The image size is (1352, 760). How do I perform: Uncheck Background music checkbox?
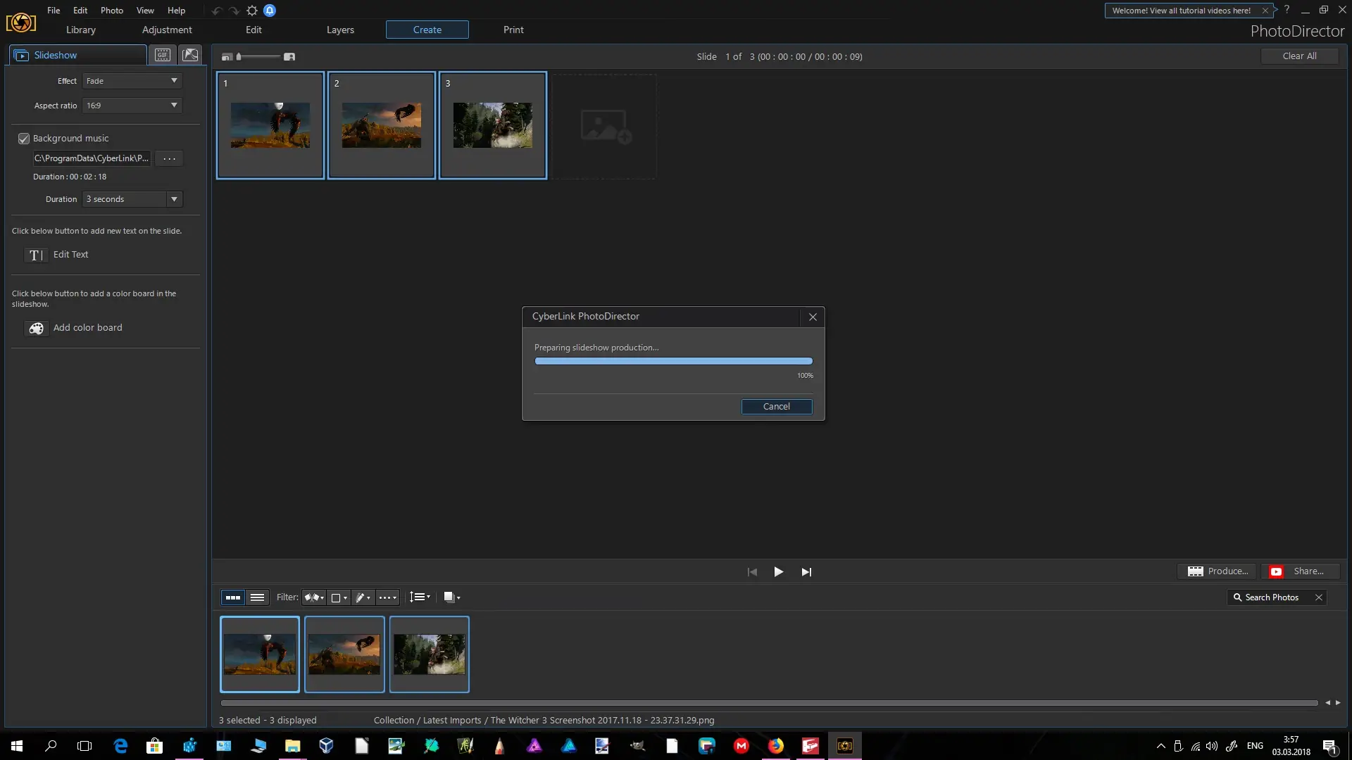coord(24,139)
